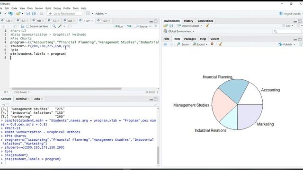
Task: Click the Environment search field
Action: click(287, 31)
